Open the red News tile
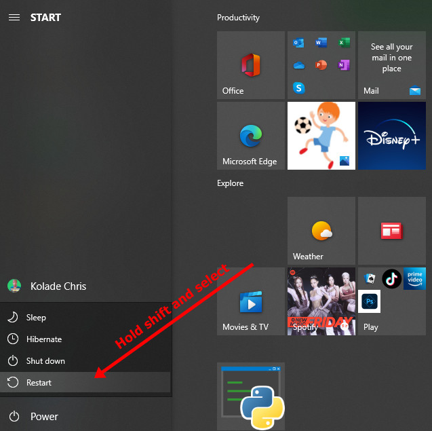Viewport: 432px width, 431px height. click(392, 231)
